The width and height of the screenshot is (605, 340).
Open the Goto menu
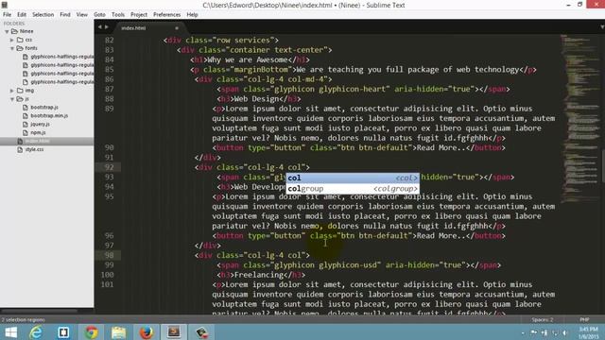pos(99,15)
